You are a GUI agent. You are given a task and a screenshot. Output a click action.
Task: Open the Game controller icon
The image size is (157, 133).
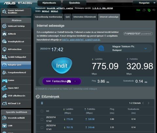[x=5, y=81]
